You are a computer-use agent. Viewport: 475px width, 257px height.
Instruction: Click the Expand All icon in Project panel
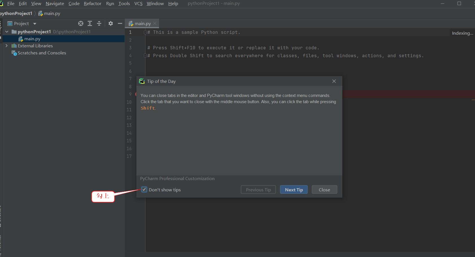coord(90,23)
